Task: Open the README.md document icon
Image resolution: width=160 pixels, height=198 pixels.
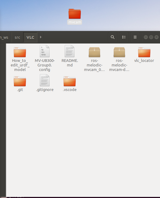Action: coord(70,51)
